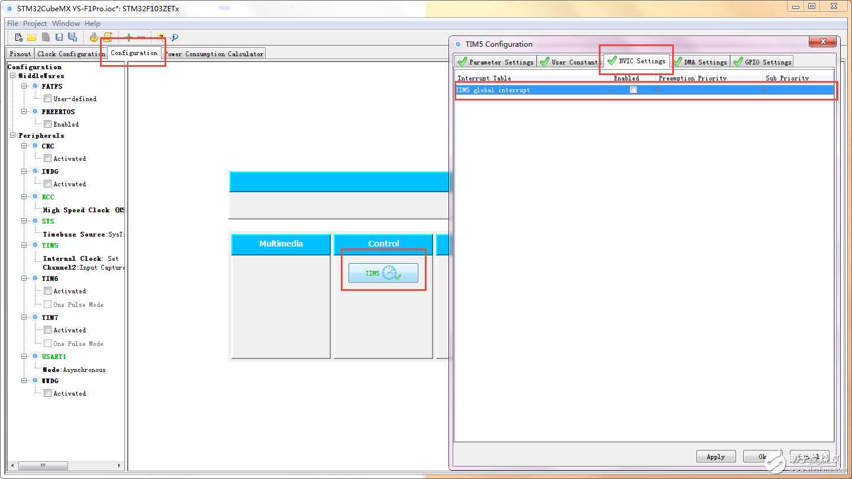Tick the TIM6 Activated checkbox

click(x=48, y=291)
